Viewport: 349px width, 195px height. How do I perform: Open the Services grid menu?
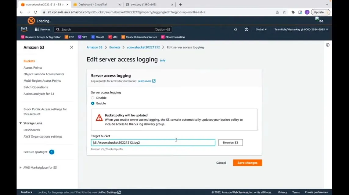coord(42,29)
